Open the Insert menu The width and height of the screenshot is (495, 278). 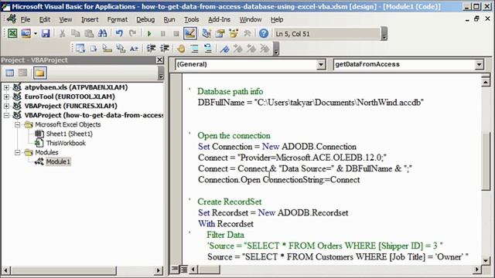[x=90, y=19]
